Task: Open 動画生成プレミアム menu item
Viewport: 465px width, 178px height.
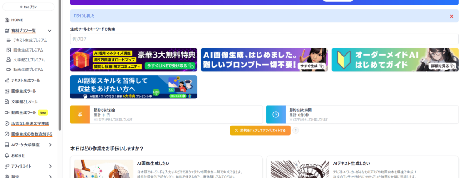Action: (25, 70)
